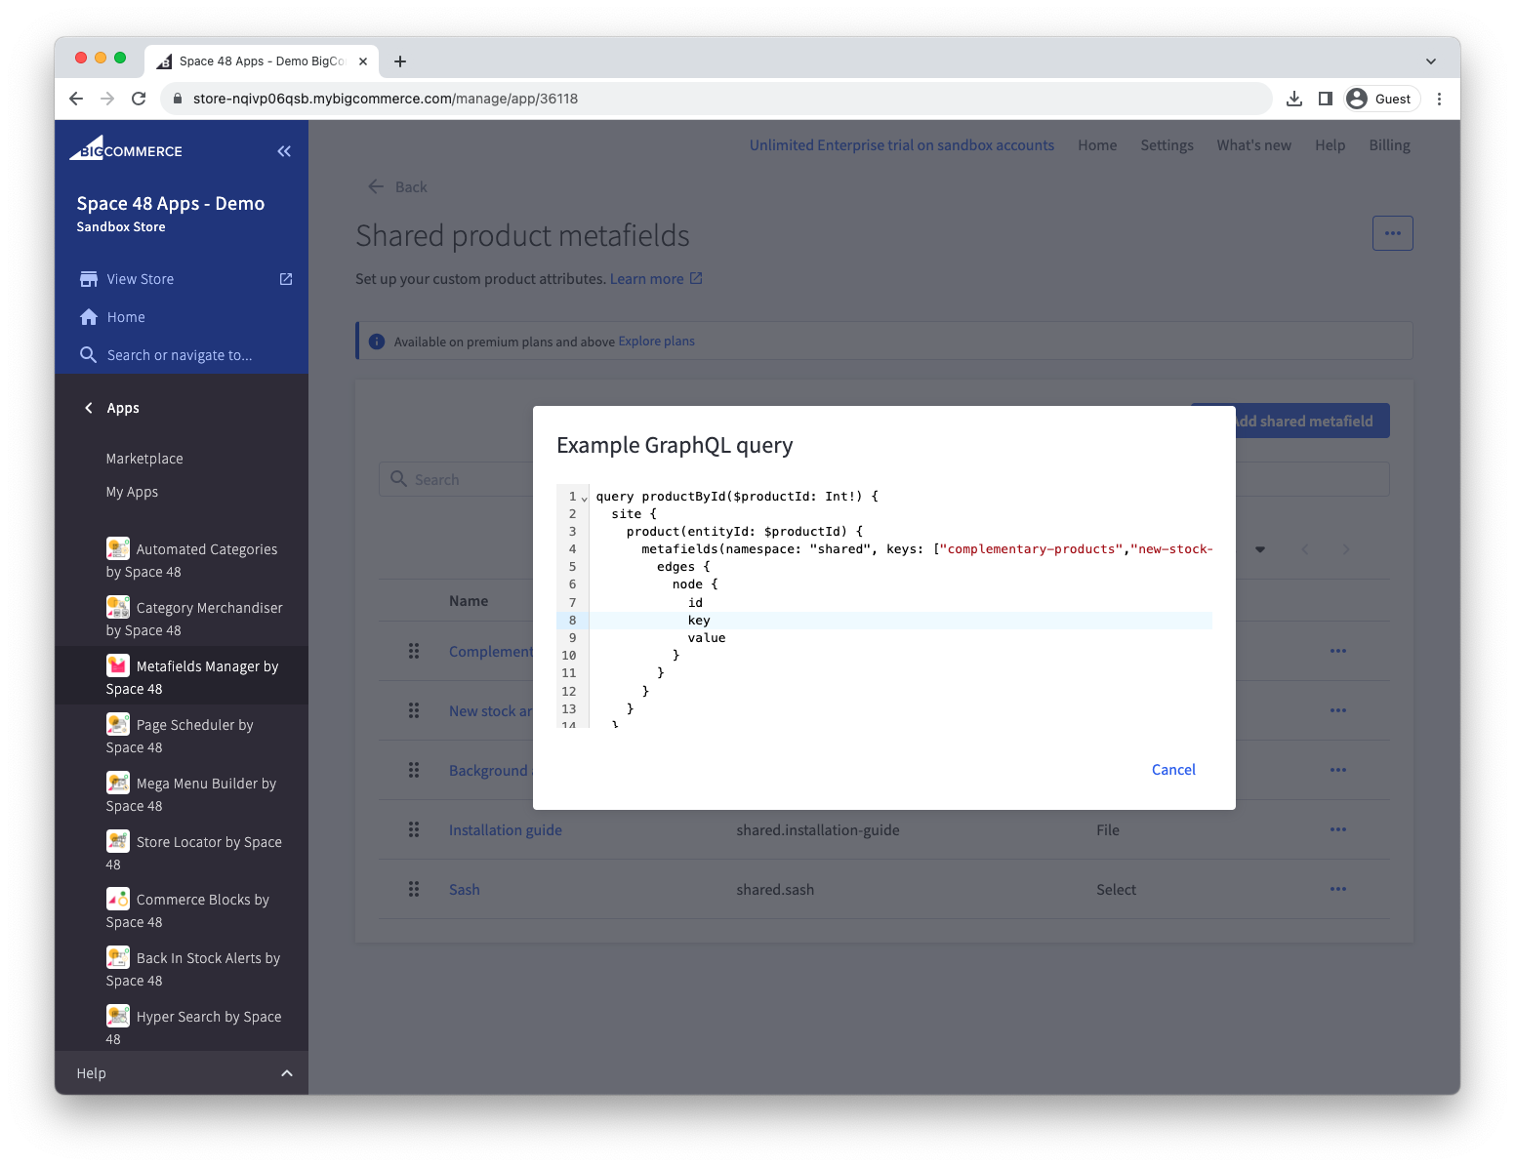The height and width of the screenshot is (1167, 1515).
Task: Open the Guest profile menu
Action: (1379, 99)
